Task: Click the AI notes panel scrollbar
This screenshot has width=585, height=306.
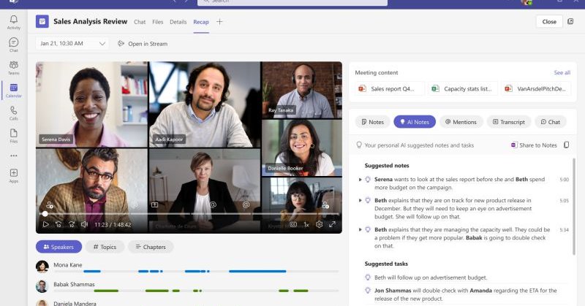Action: click(x=573, y=207)
